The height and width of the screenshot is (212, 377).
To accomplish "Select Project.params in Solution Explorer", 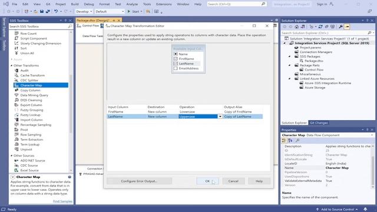I will point(310,48).
